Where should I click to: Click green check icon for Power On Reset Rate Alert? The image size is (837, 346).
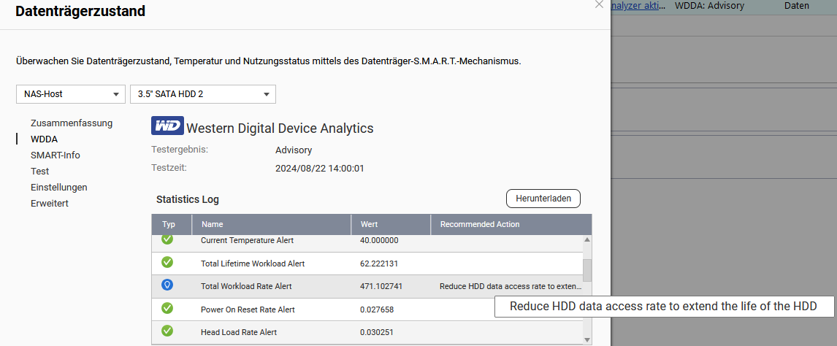click(x=167, y=308)
